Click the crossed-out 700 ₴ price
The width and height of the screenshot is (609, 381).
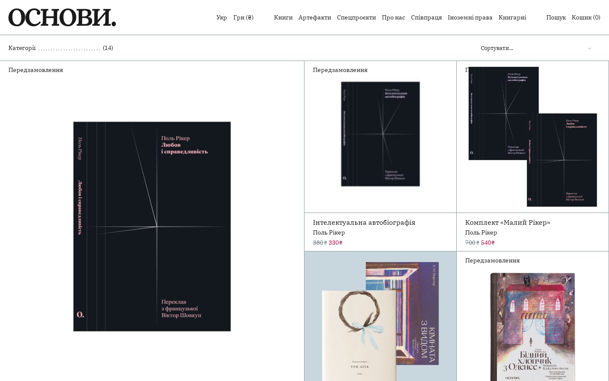pos(472,243)
